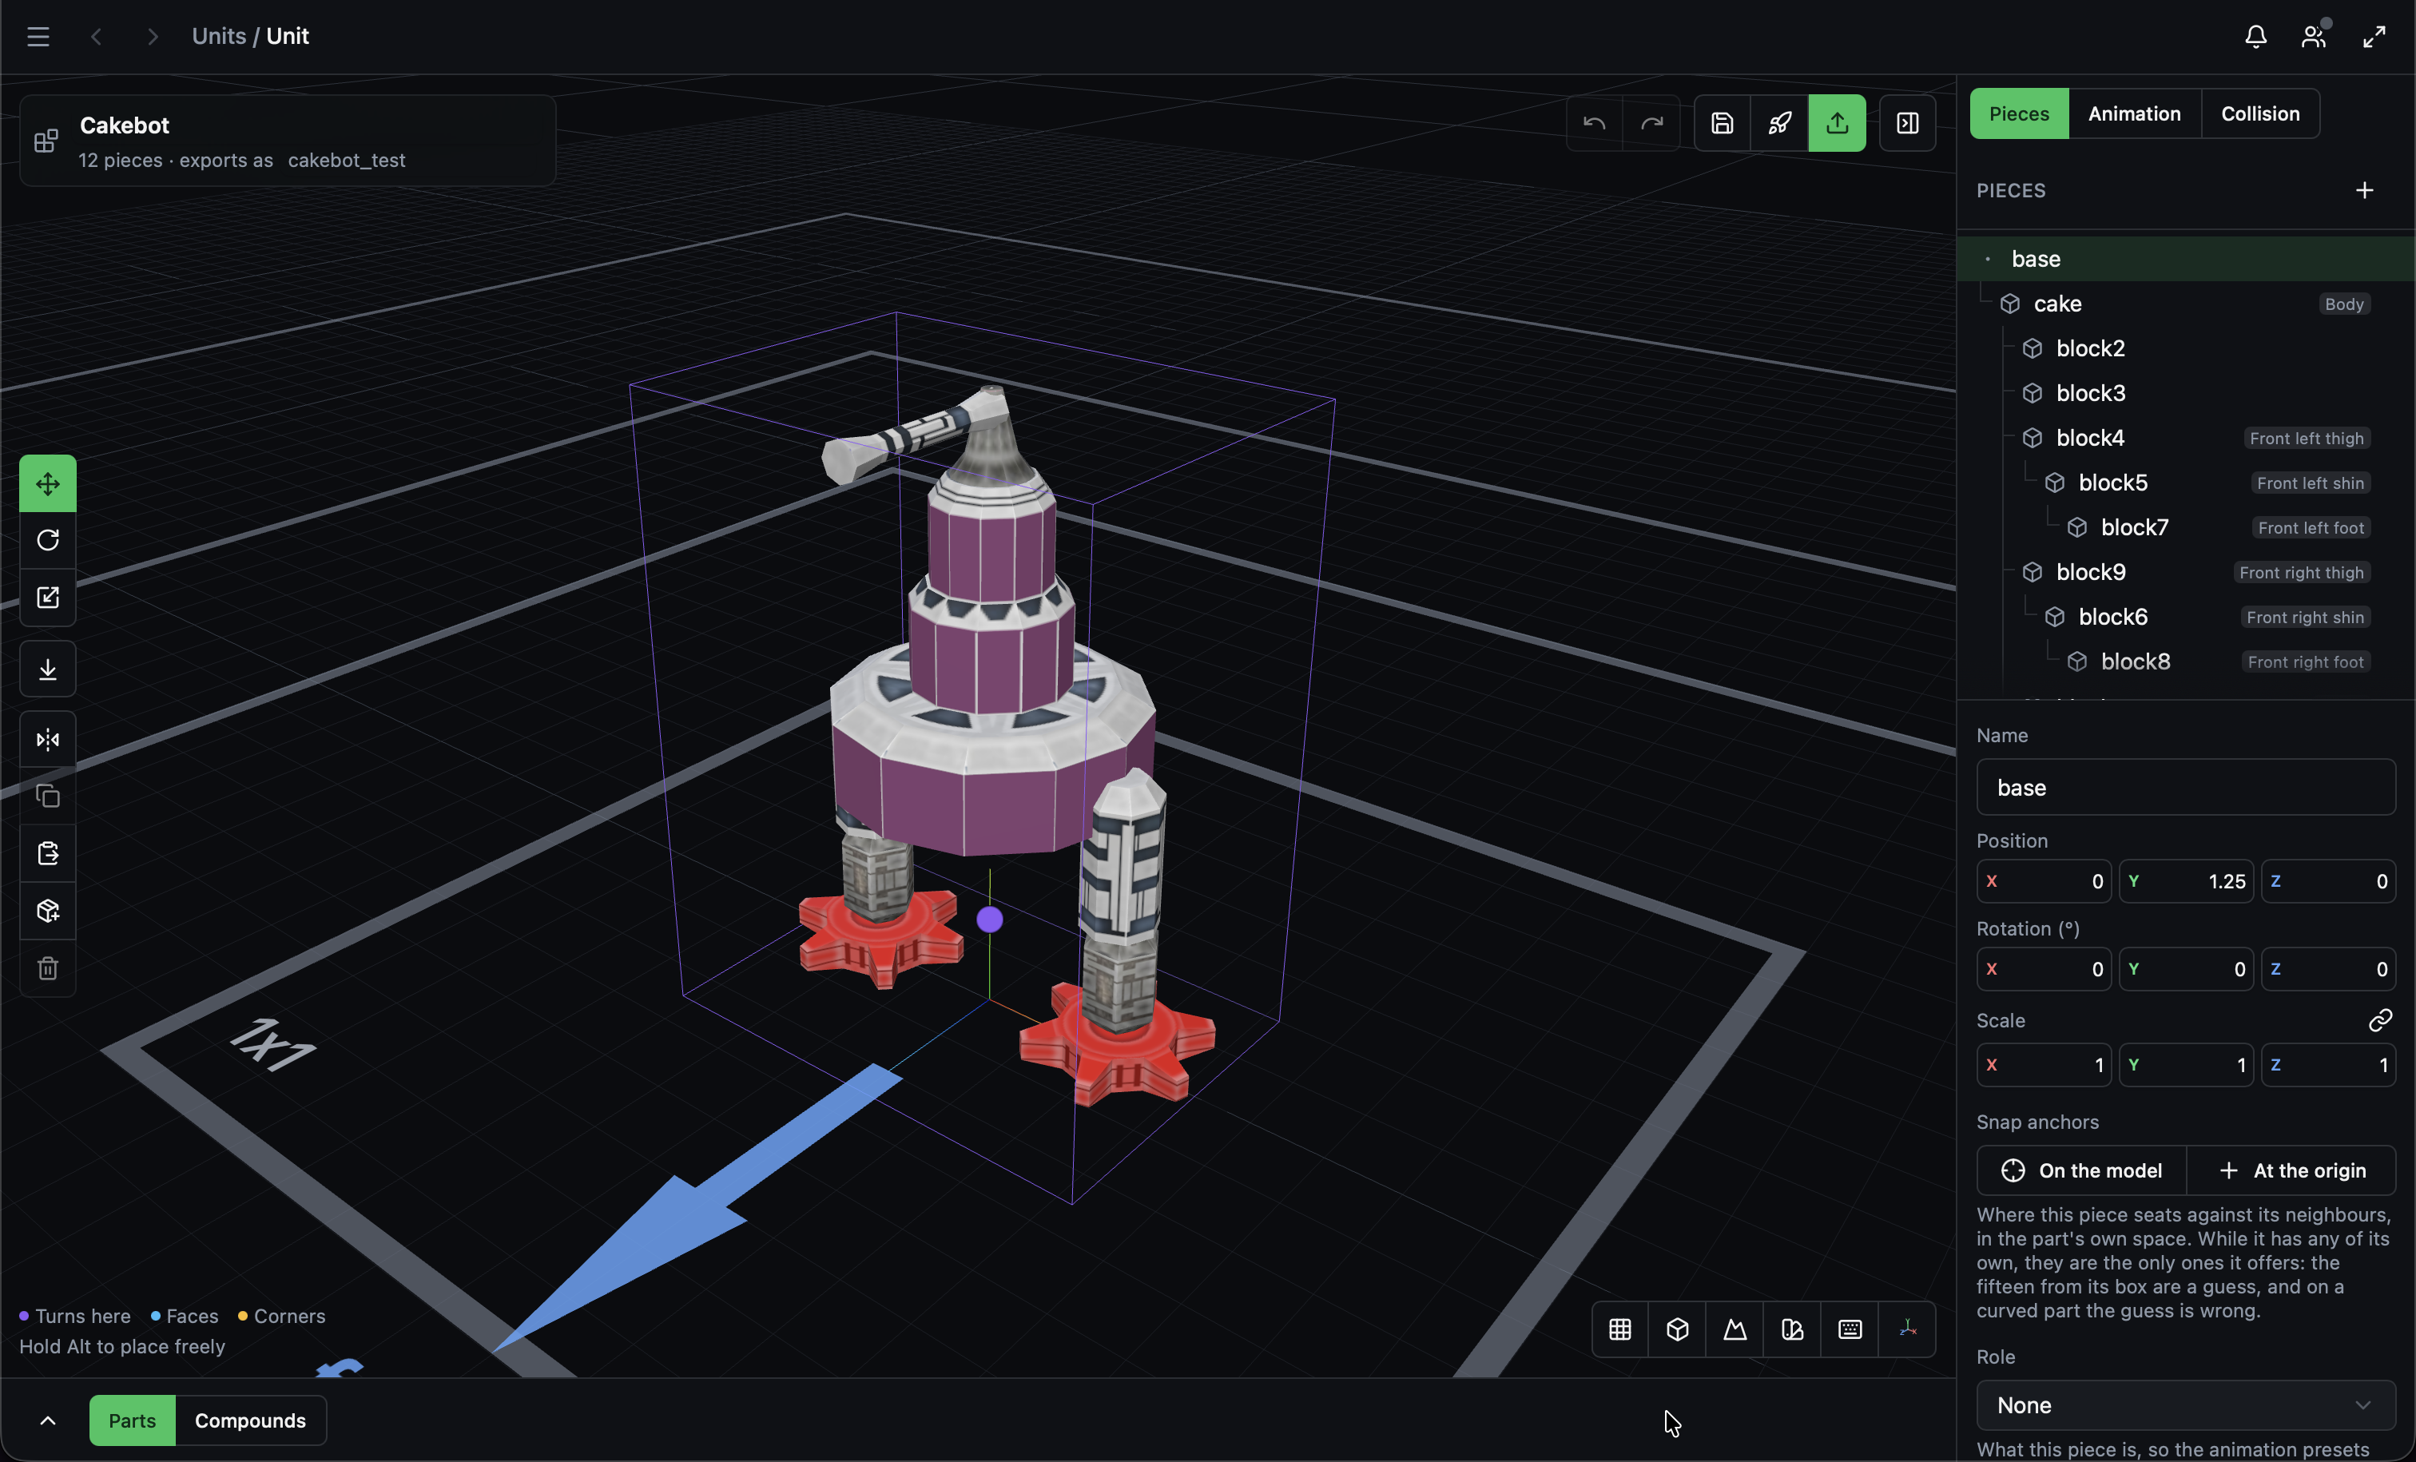The height and width of the screenshot is (1462, 2416).
Task: Toggle the XYZ axes gizmo
Action: click(x=1907, y=1329)
